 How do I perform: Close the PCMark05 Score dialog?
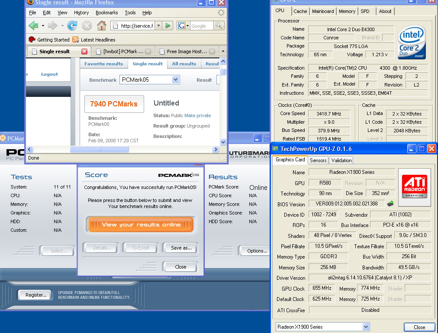(180, 266)
